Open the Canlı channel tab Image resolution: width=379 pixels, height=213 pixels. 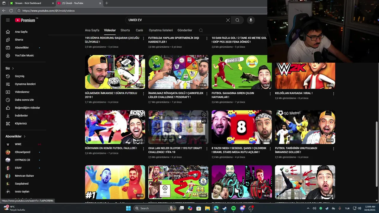(139, 30)
